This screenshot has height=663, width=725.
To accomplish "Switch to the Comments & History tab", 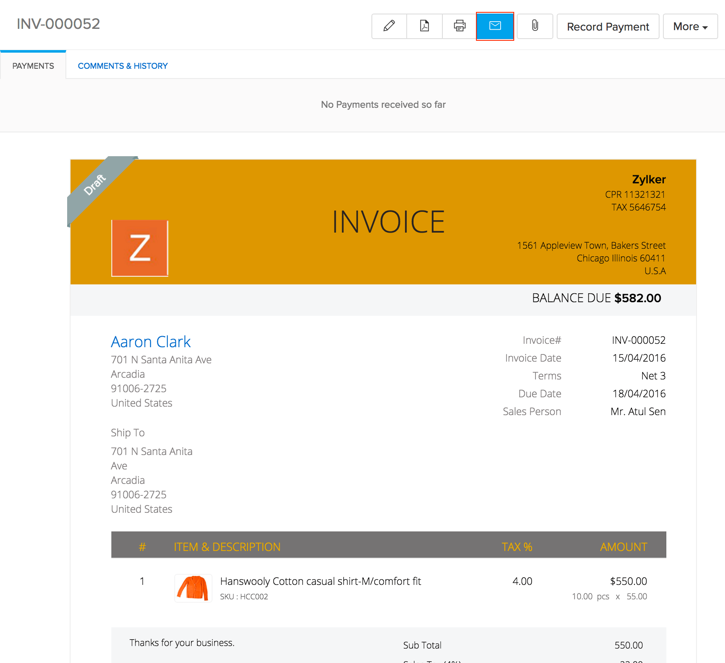I will point(122,65).
